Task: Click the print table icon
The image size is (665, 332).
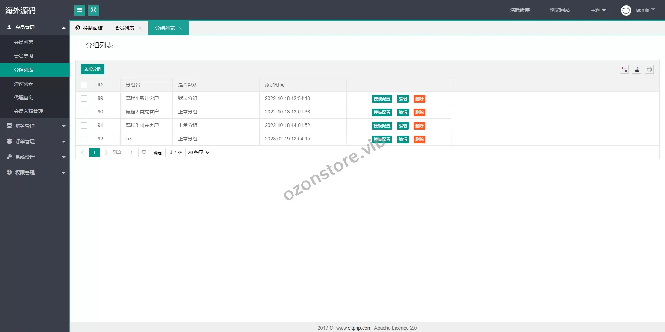Action: (x=649, y=70)
